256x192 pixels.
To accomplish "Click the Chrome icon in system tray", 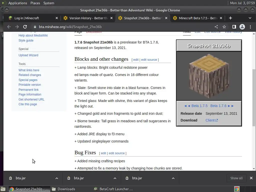I will (237, 189).
